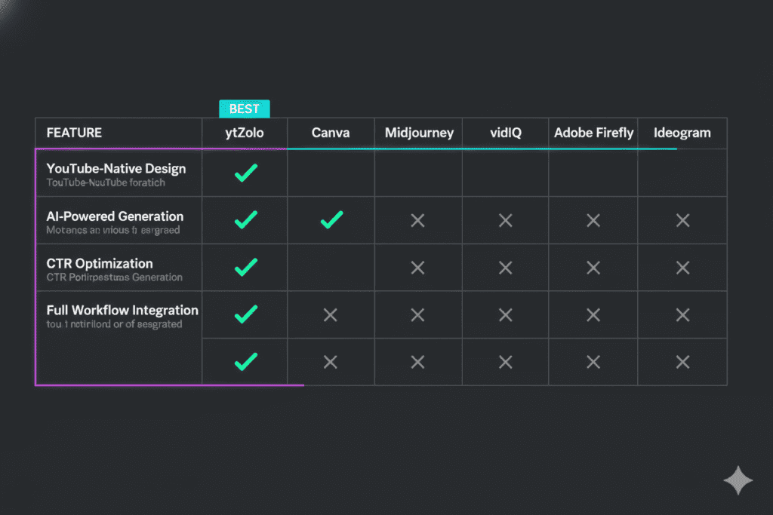Click the vidIQ X for Full Workflow Integration
Image resolution: width=773 pixels, height=515 pixels.
[505, 315]
